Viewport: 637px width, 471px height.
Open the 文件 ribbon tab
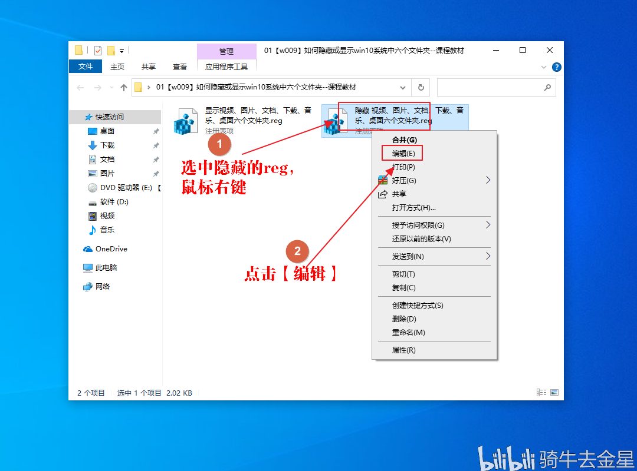click(86, 67)
